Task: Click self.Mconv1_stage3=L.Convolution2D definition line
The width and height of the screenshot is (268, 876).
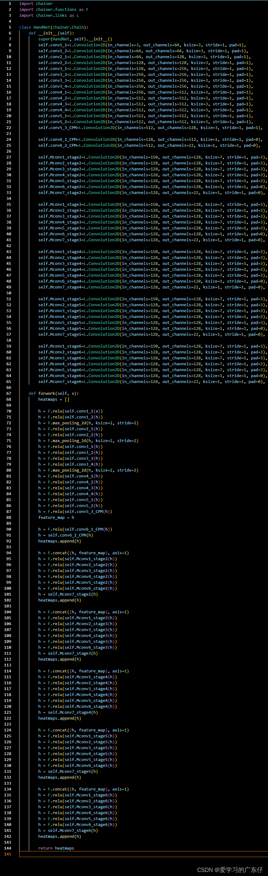Action: point(153,204)
